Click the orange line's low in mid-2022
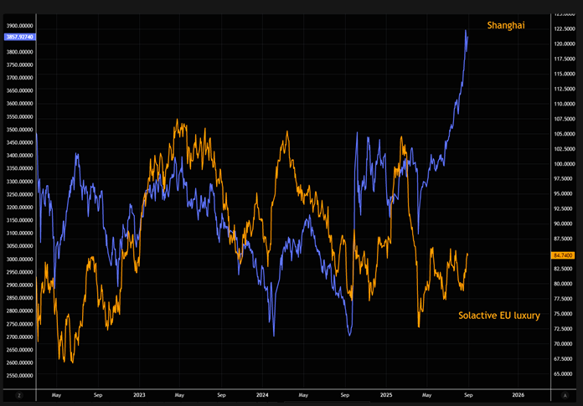583x406 pixels. point(72,362)
